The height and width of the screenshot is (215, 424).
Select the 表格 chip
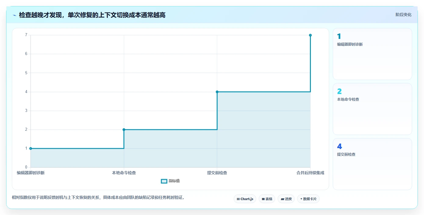(x=267, y=199)
